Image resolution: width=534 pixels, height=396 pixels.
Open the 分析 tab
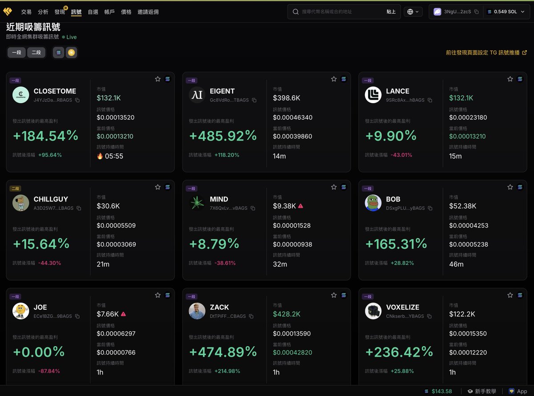pos(43,12)
